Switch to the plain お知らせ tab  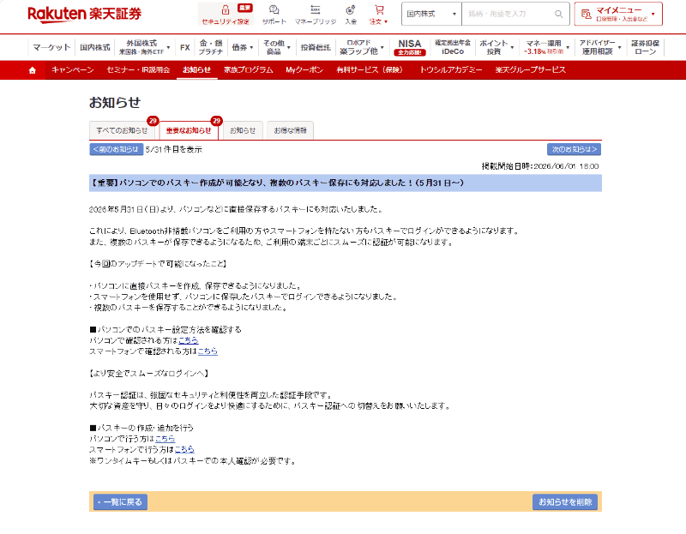[x=243, y=130]
